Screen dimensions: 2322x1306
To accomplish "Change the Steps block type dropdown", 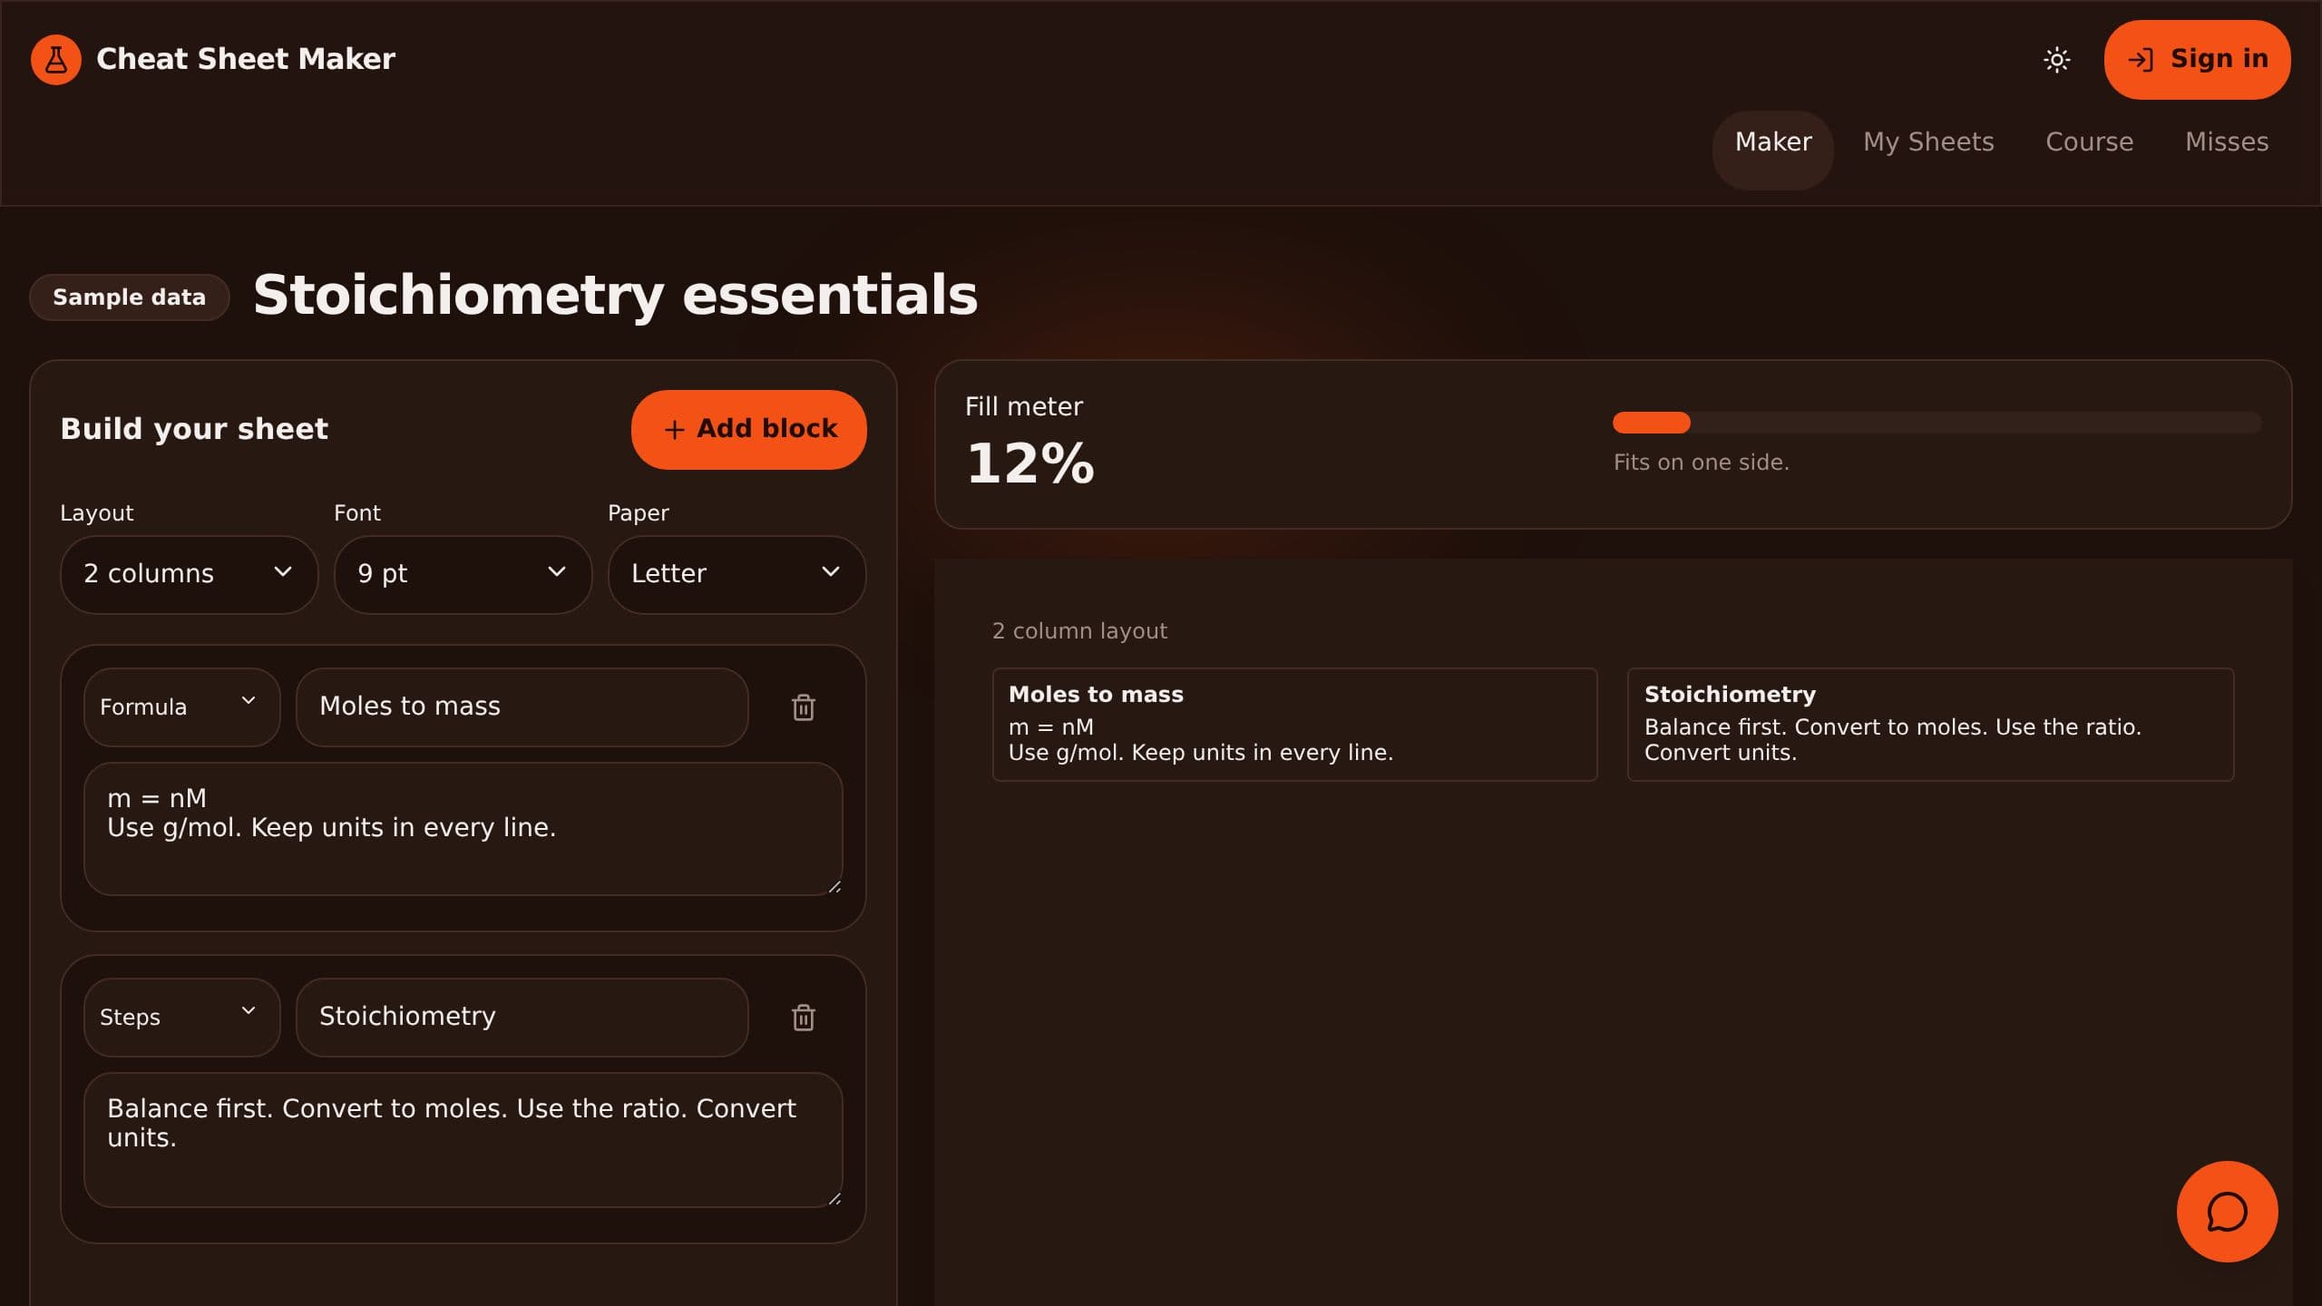I will pyautogui.click(x=181, y=1018).
